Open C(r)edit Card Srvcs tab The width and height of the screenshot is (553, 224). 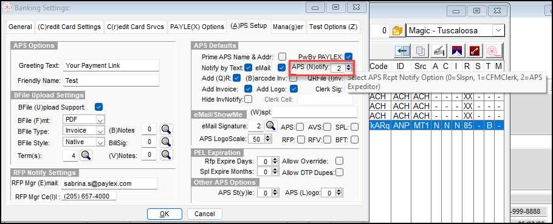[x=136, y=27]
